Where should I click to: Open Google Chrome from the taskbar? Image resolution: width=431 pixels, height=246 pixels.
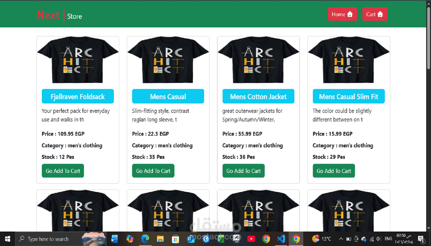pyautogui.click(x=266, y=239)
